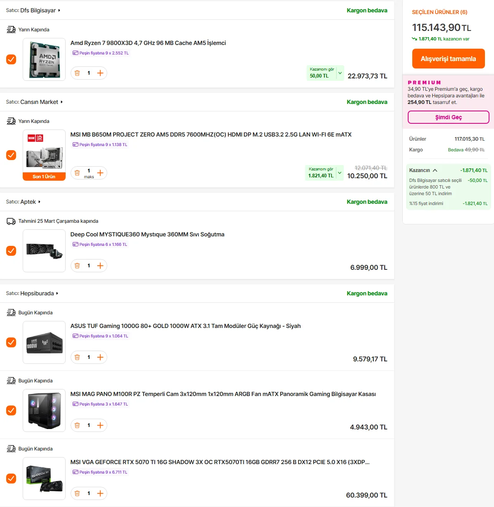Open the Deep Cool liquid cooler image
This screenshot has width=494, height=507.
coord(44,251)
